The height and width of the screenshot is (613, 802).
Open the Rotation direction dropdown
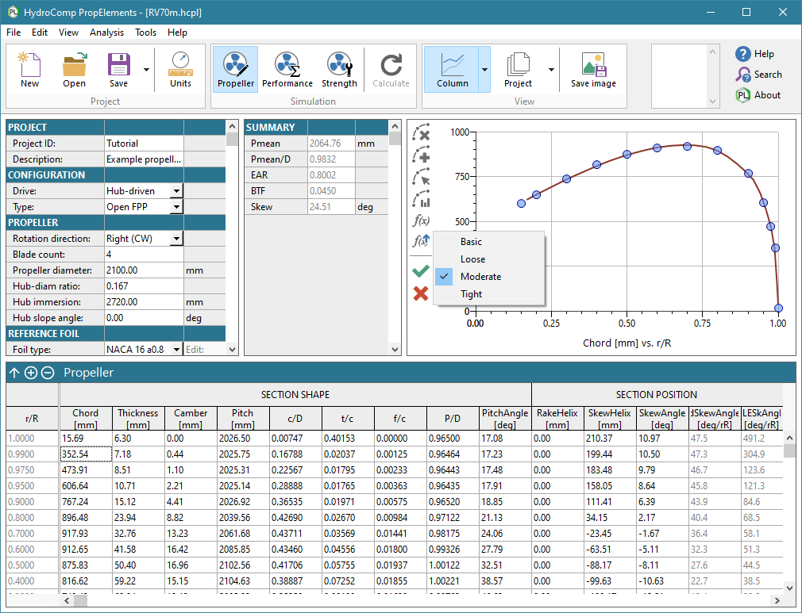pos(178,239)
